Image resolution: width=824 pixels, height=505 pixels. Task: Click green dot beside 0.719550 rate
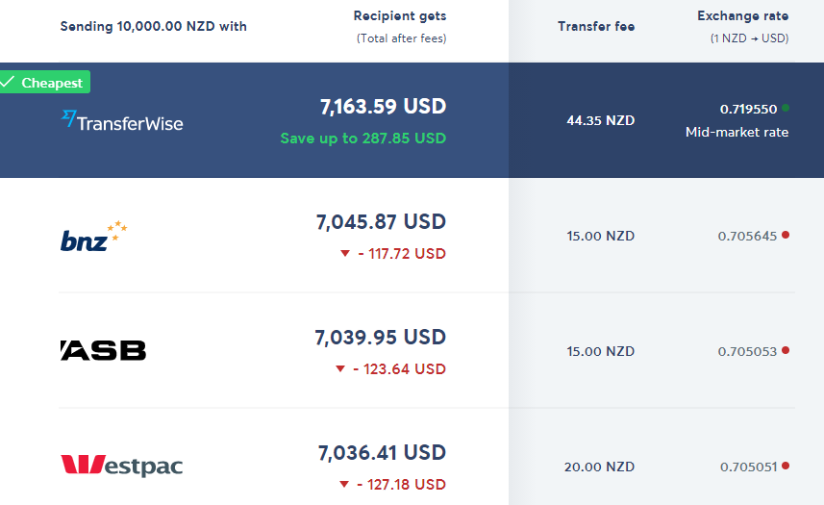(786, 108)
